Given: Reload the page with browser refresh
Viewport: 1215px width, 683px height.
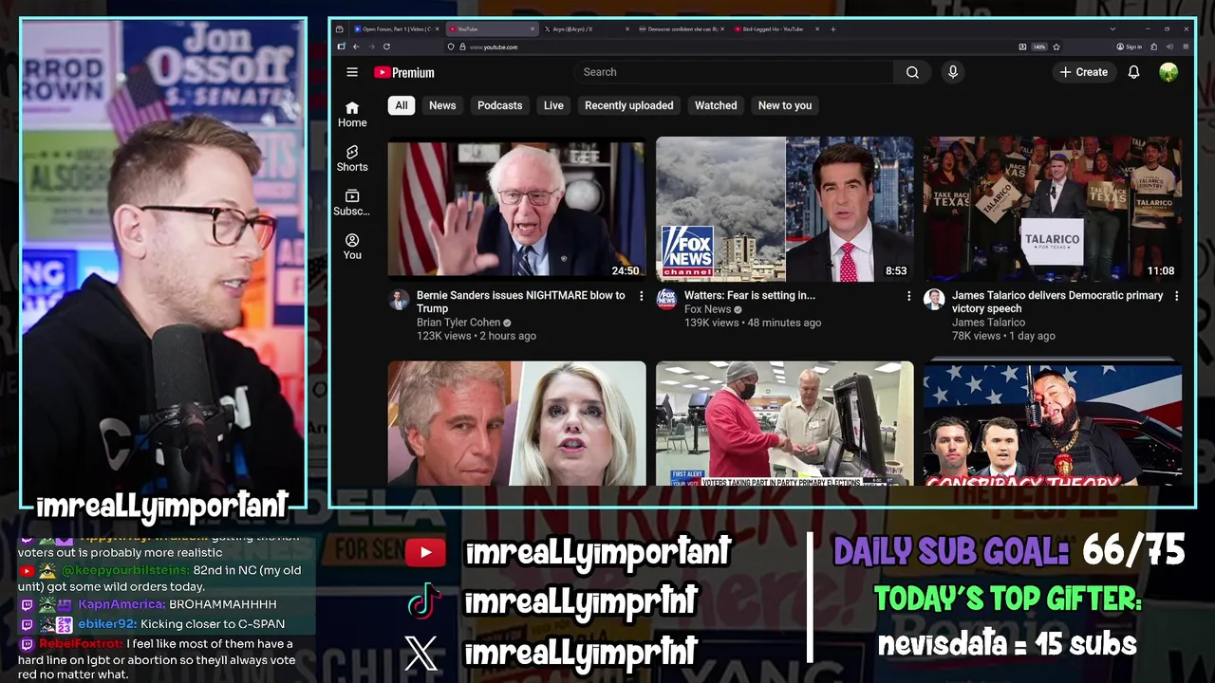Looking at the screenshot, I should point(386,46).
